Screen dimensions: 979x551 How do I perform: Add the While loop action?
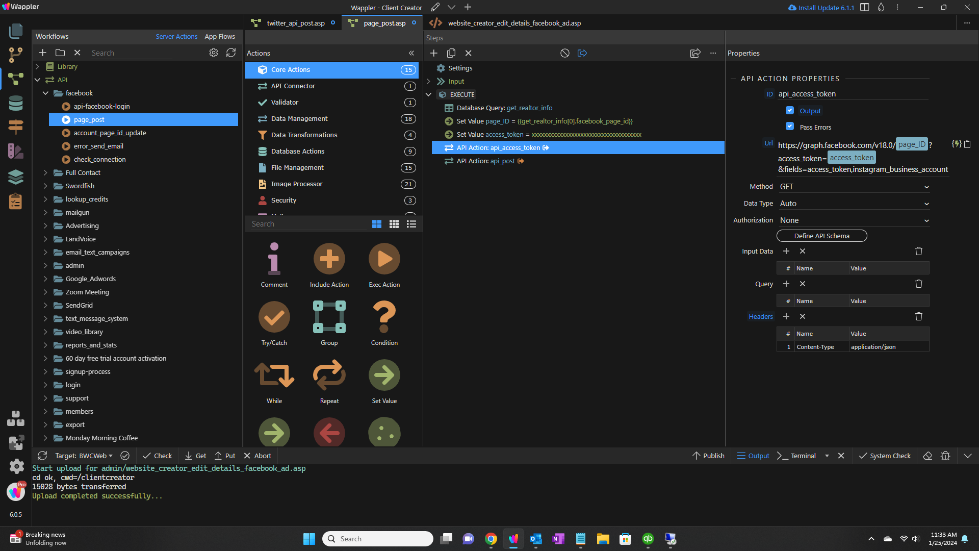pyautogui.click(x=274, y=381)
